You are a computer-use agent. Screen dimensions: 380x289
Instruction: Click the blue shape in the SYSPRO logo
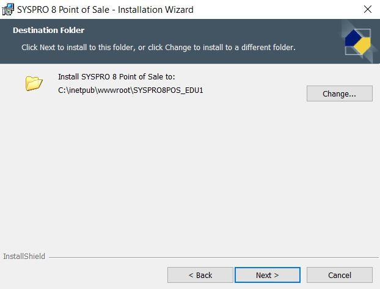click(353, 40)
